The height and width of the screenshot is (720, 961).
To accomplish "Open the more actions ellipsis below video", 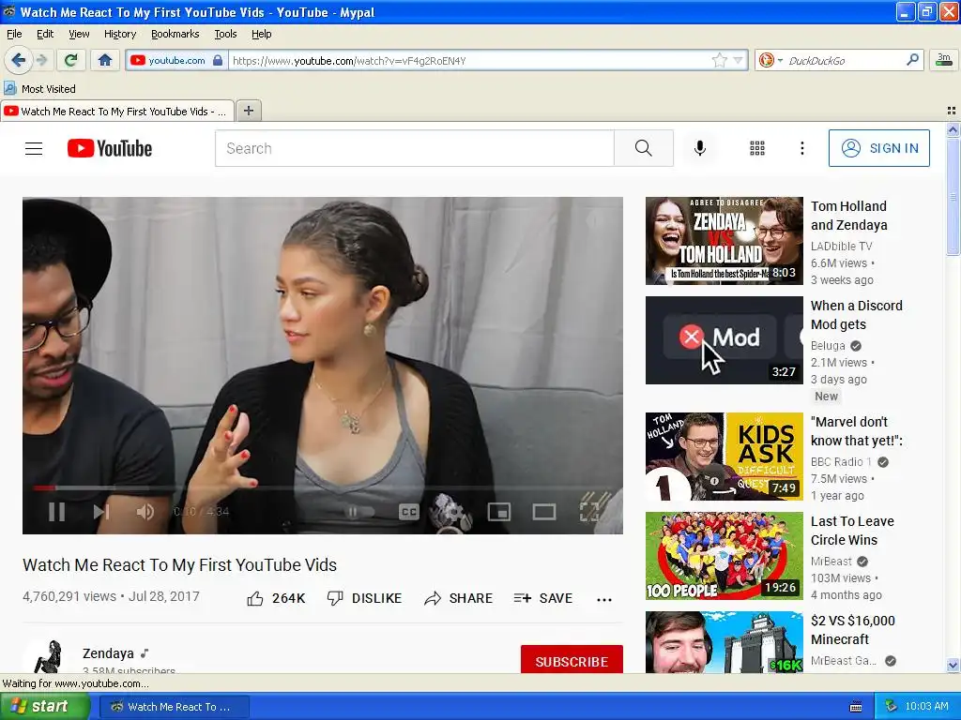I will tap(604, 599).
